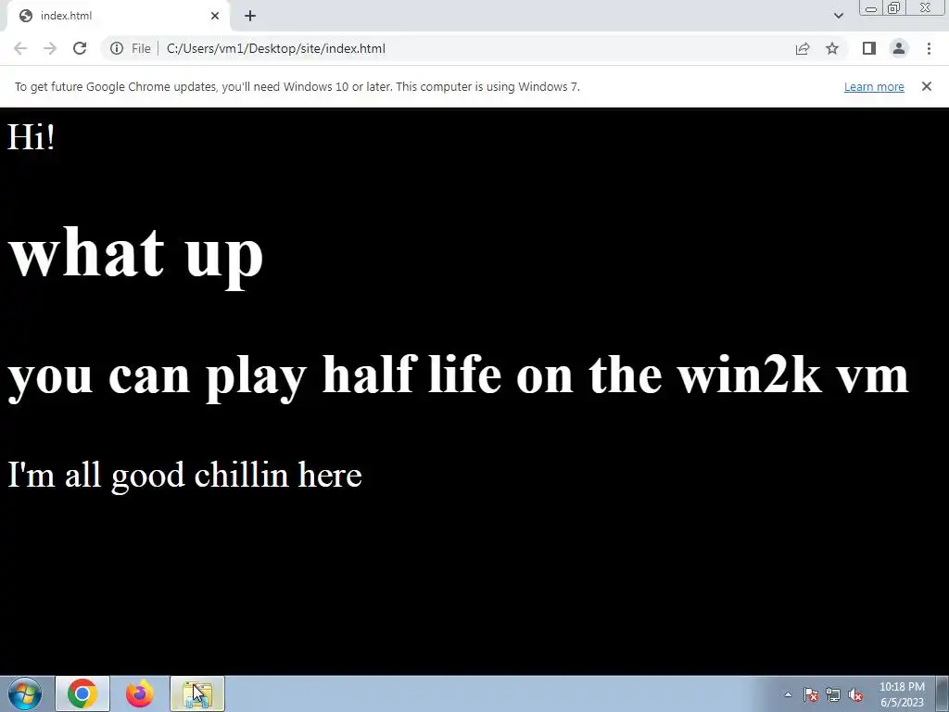The height and width of the screenshot is (712, 949).
Task: Launch Firefox from the taskbar
Action: [x=140, y=693]
